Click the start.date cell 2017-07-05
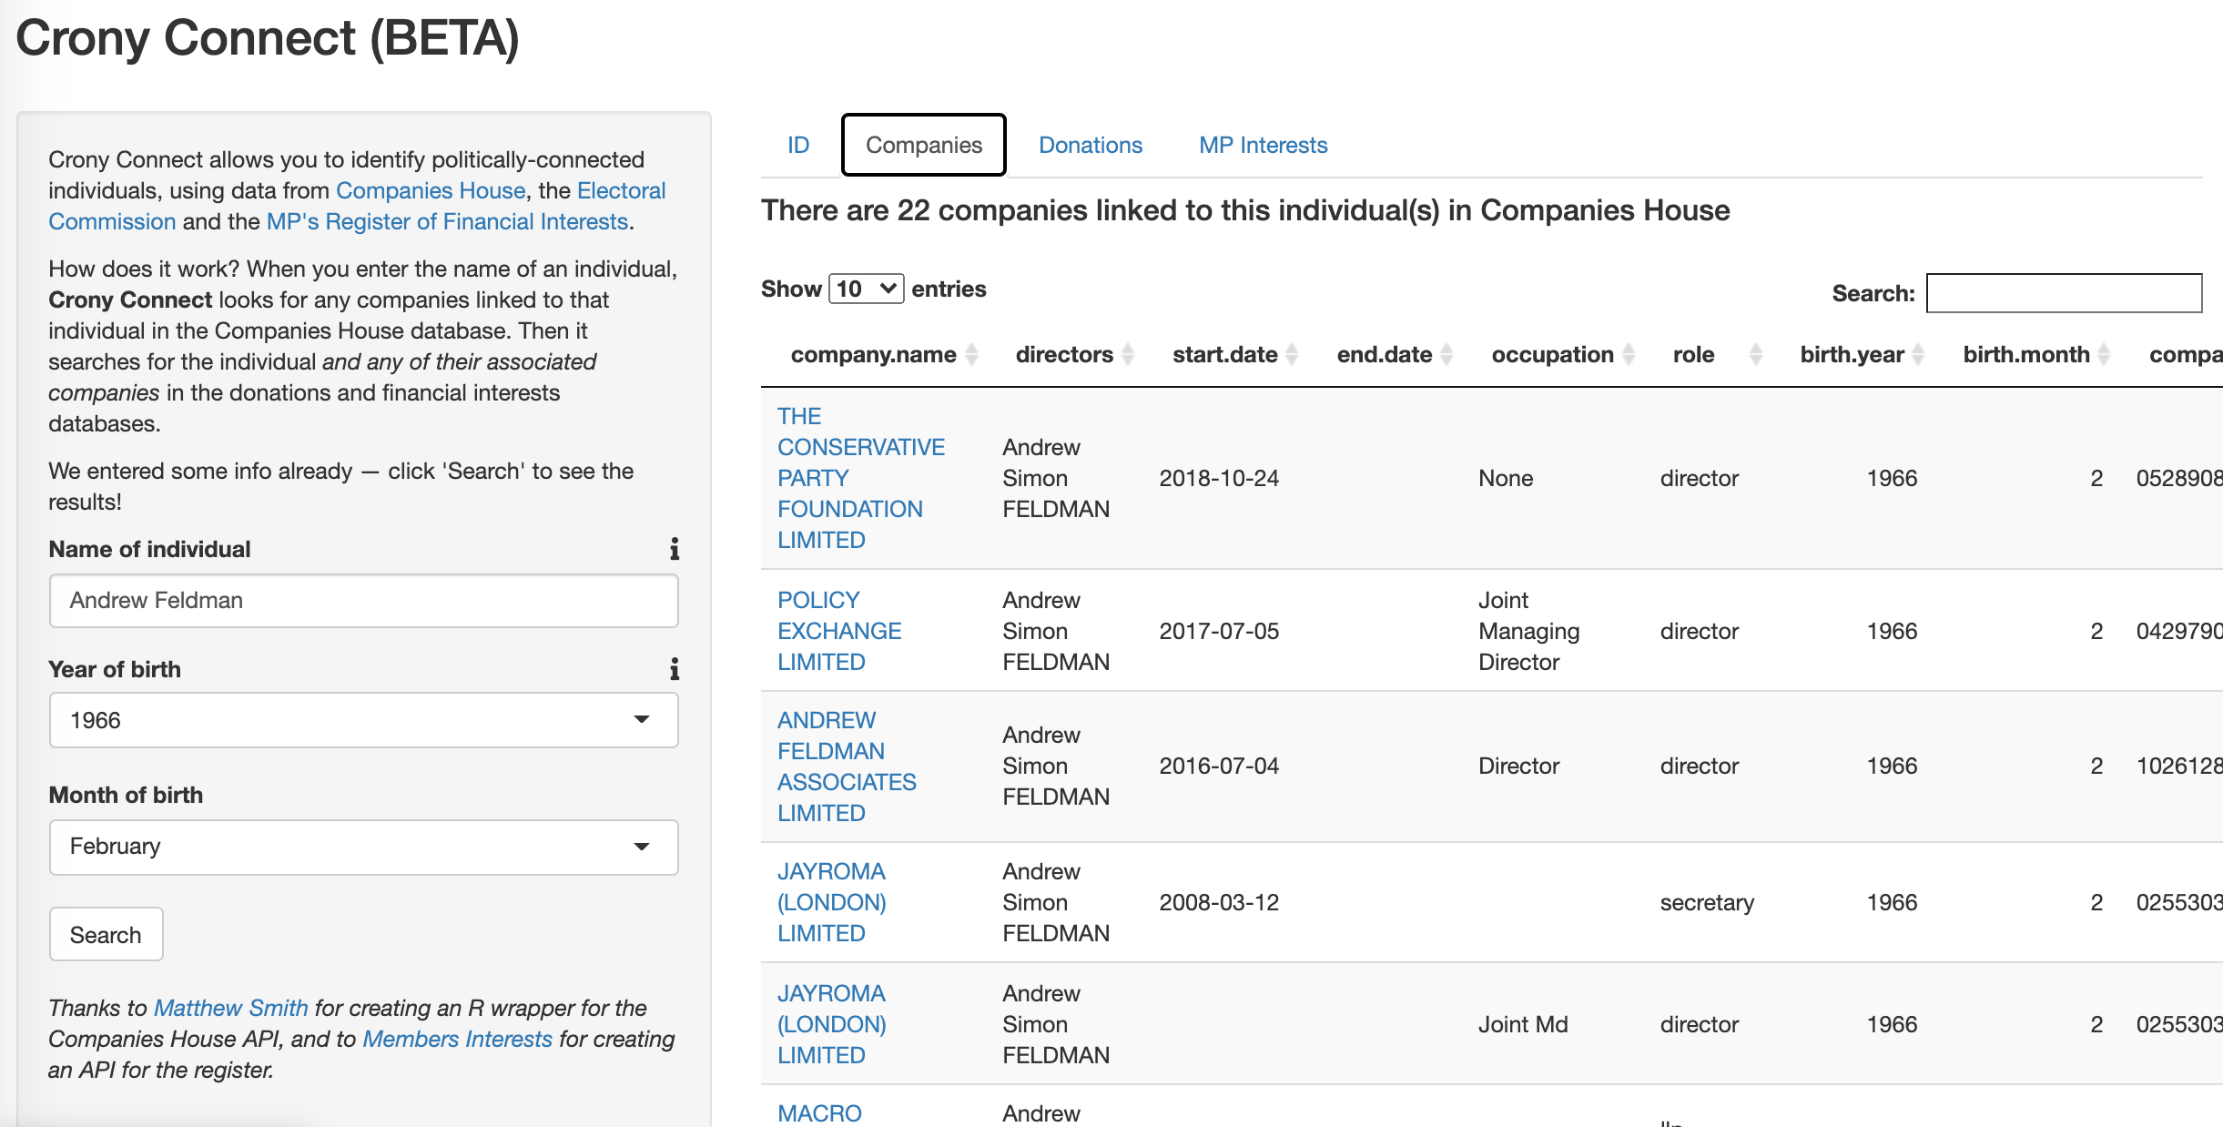Screen dimensions: 2223x1127 click(x=1219, y=631)
